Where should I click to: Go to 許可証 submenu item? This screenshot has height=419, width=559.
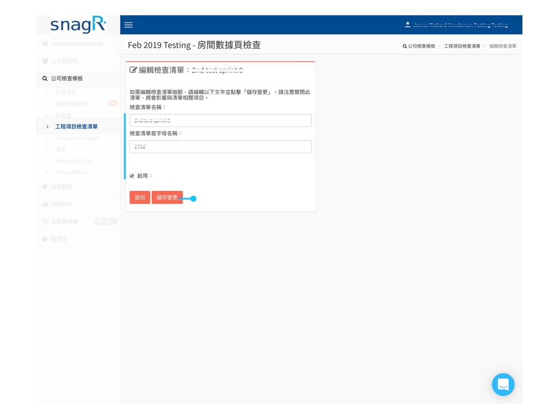pos(63,115)
